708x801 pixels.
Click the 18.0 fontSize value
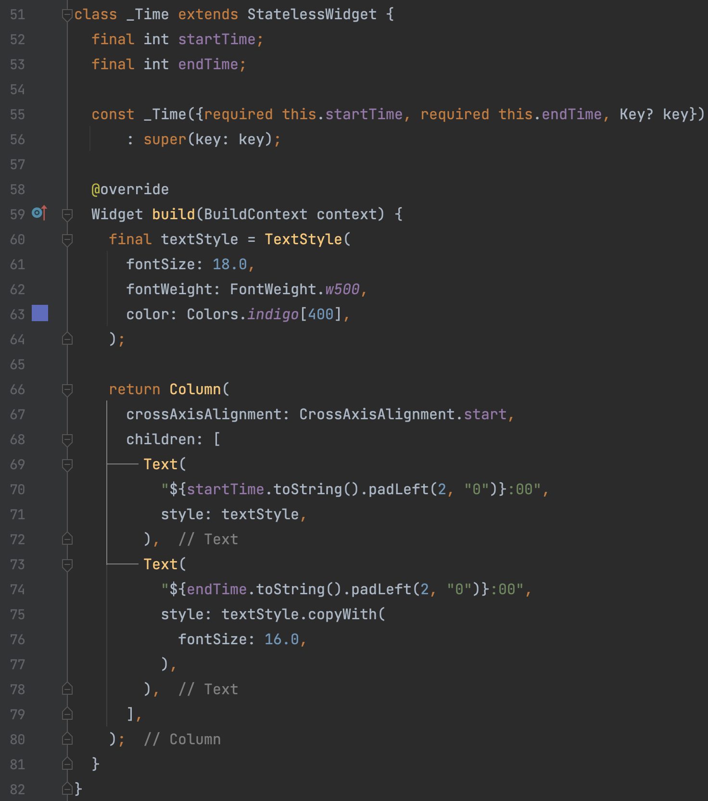coord(230,264)
